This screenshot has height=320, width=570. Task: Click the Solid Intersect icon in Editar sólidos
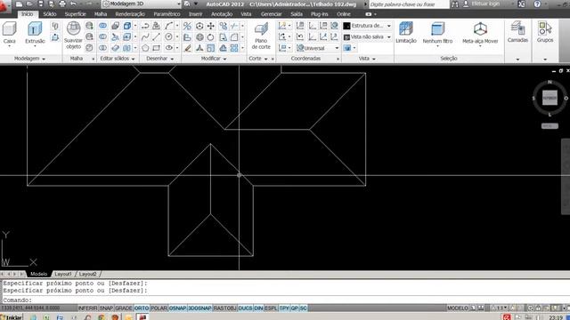103,48
